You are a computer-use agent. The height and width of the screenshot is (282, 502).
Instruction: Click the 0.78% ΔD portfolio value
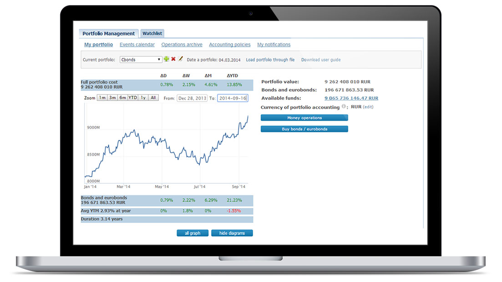[x=167, y=85]
